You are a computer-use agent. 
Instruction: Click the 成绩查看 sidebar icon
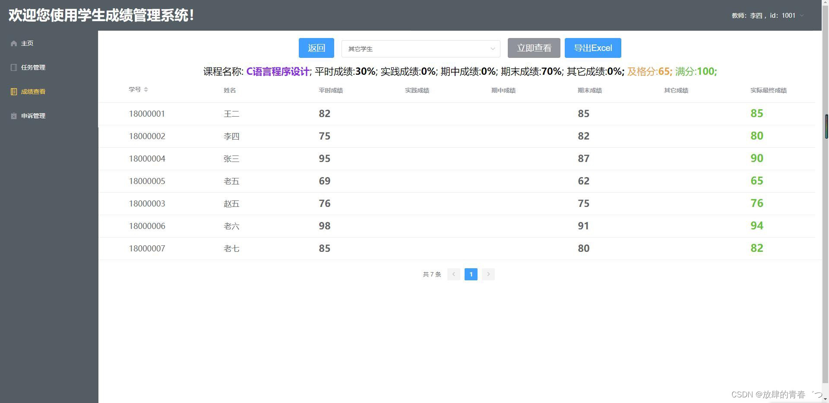pyautogui.click(x=14, y=92)
